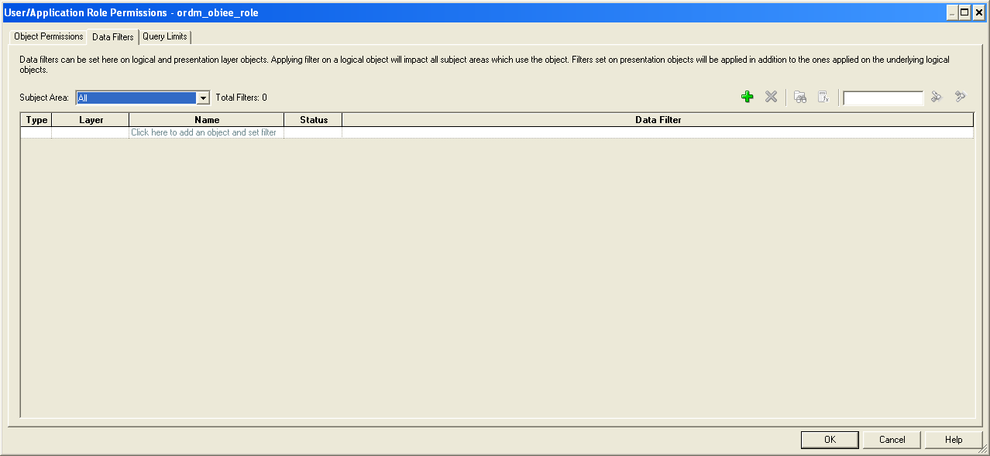Switch to the Object Permissions tab
Viewport: 990px width, 456px height.
pos(48,36)
